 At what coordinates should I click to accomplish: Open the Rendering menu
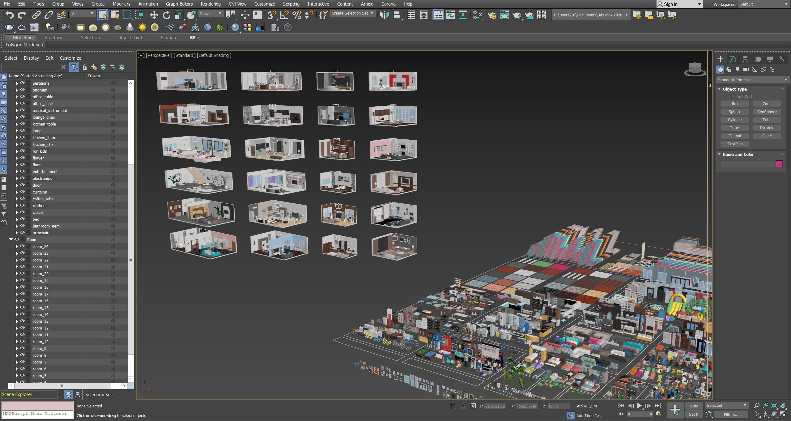pos(210,4)
